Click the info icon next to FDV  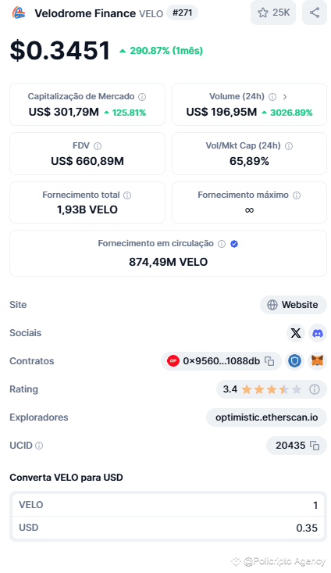[98, 146]
